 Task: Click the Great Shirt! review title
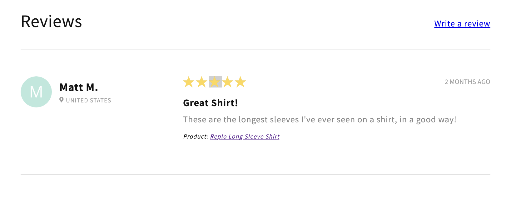pyautogui.click(x=210, y=103)
